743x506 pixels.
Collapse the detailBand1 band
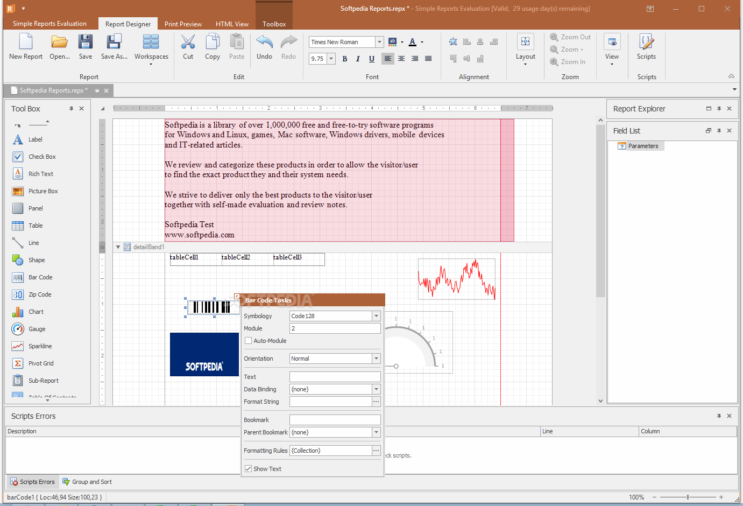(x=118, y=247)
